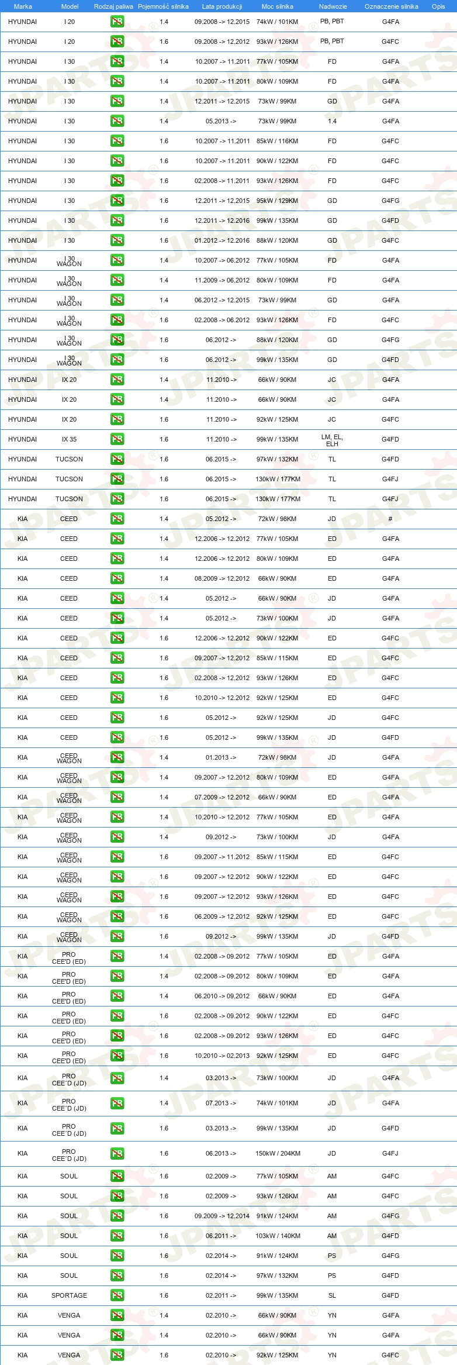Click fuel icon in KIA SOUL 97kW/132KM row
Viewport: 457px width, 1365px height.
[x=117, y=1276]
